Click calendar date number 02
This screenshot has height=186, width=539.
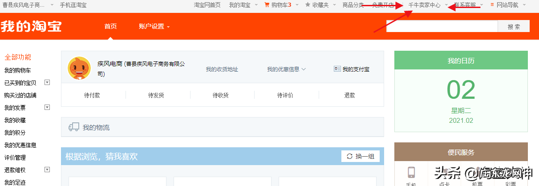point(461,90)
